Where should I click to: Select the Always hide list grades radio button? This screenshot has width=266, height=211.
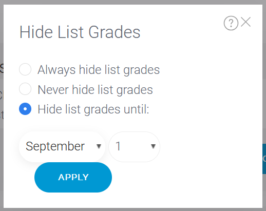tap(25, 69)
